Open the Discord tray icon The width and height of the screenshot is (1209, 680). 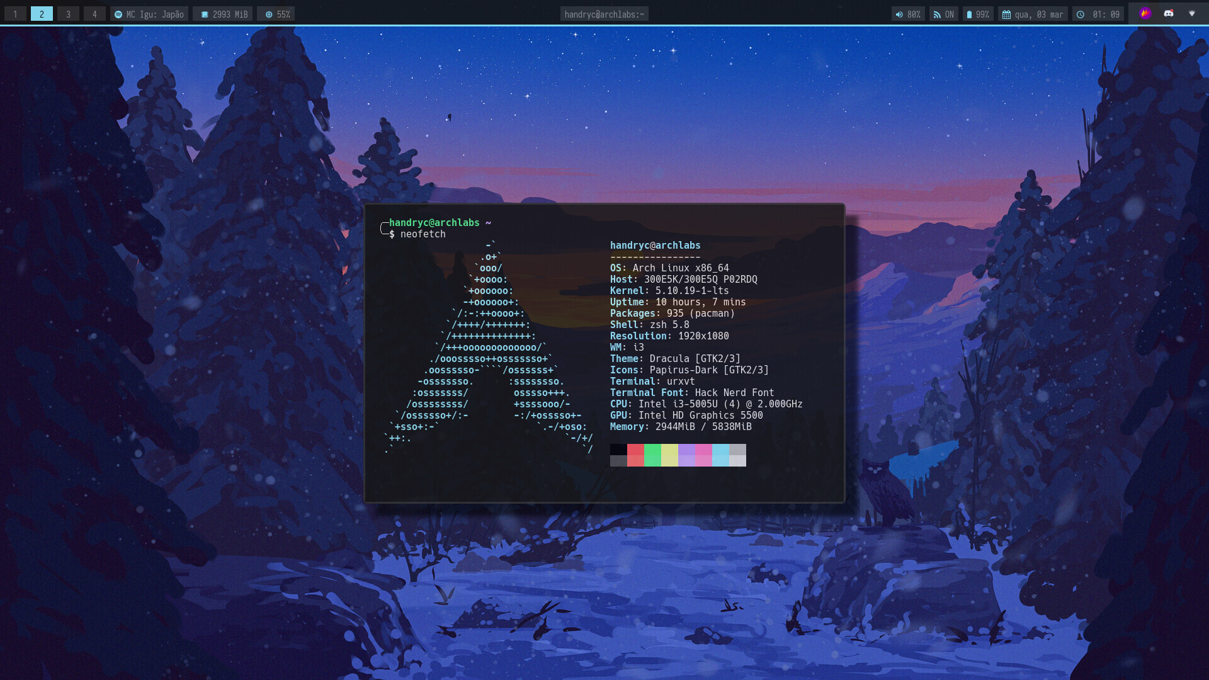coord(1169,13)
